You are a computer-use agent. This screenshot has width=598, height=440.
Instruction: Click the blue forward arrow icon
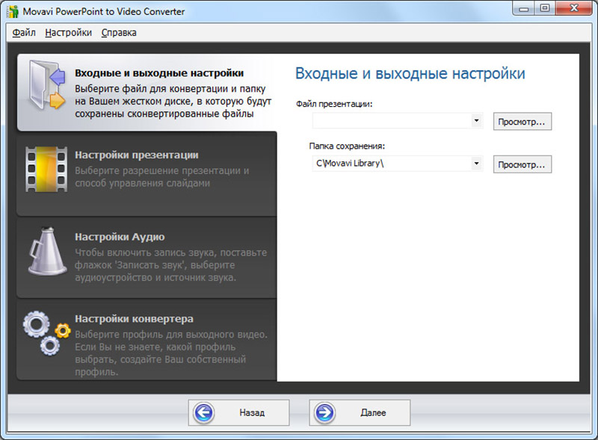pyautogui.click(x=324, y=412)
